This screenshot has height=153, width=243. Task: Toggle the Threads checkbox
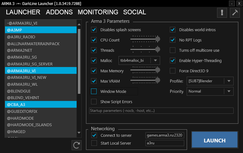pos(94,50)
